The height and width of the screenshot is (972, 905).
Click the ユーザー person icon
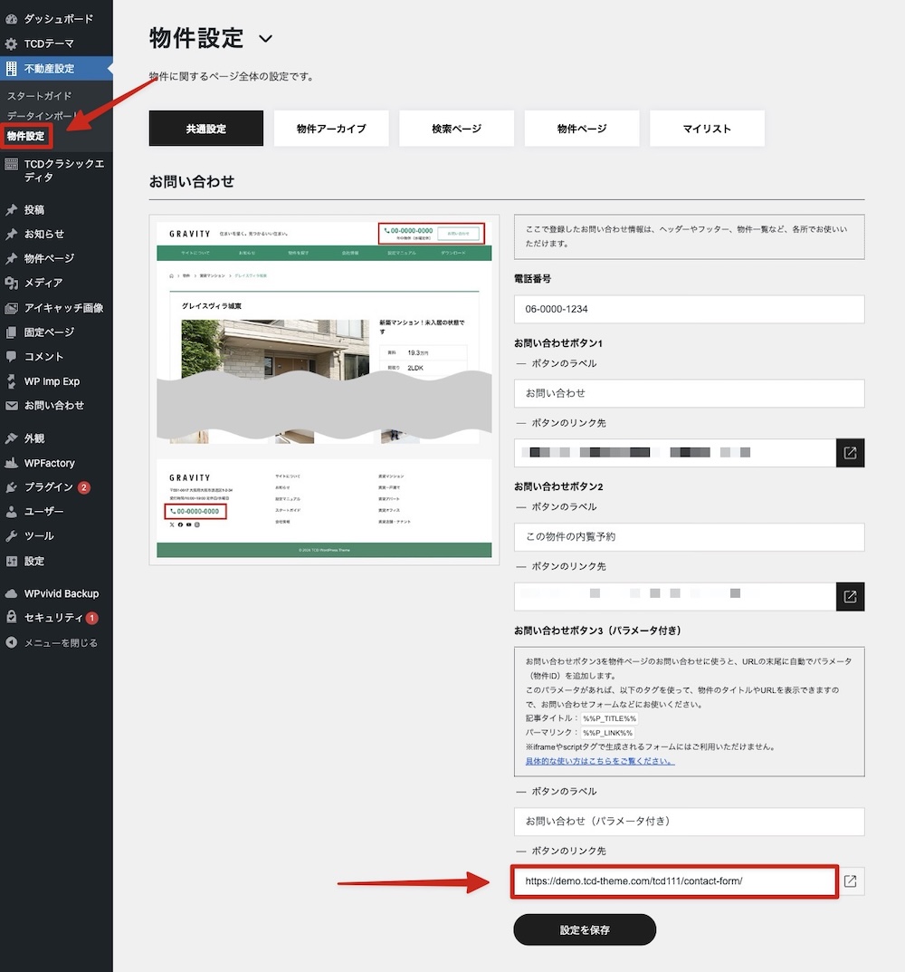[11, 512]
